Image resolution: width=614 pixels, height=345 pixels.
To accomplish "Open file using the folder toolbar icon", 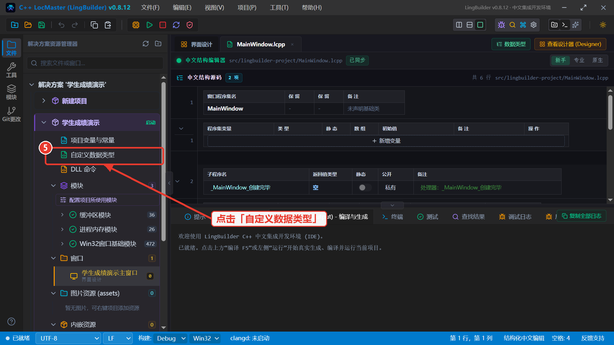I will (x=28, y=25).
